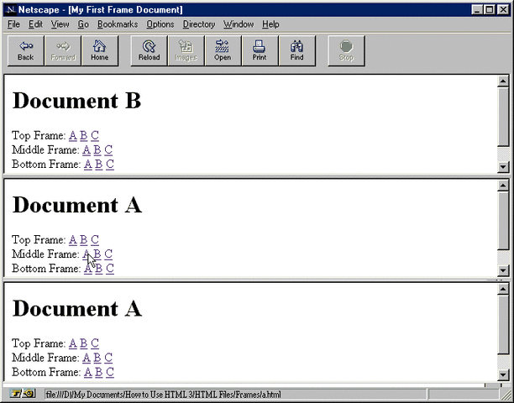Click the Document B heading

coord(76,100)
